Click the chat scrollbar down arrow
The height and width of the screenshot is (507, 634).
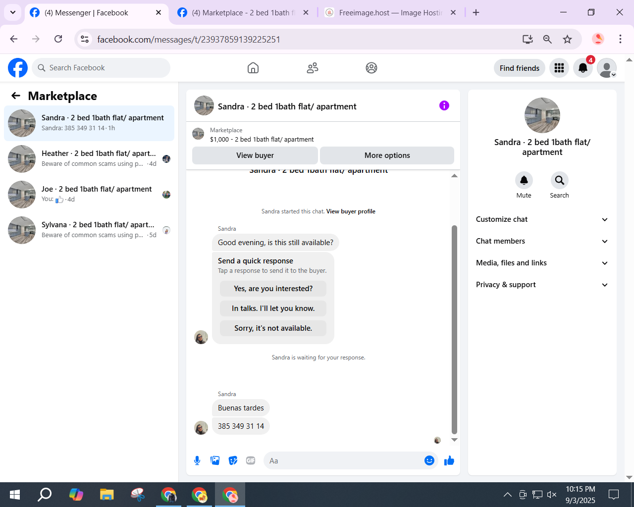pyautogui.click(x=454, y=440)
